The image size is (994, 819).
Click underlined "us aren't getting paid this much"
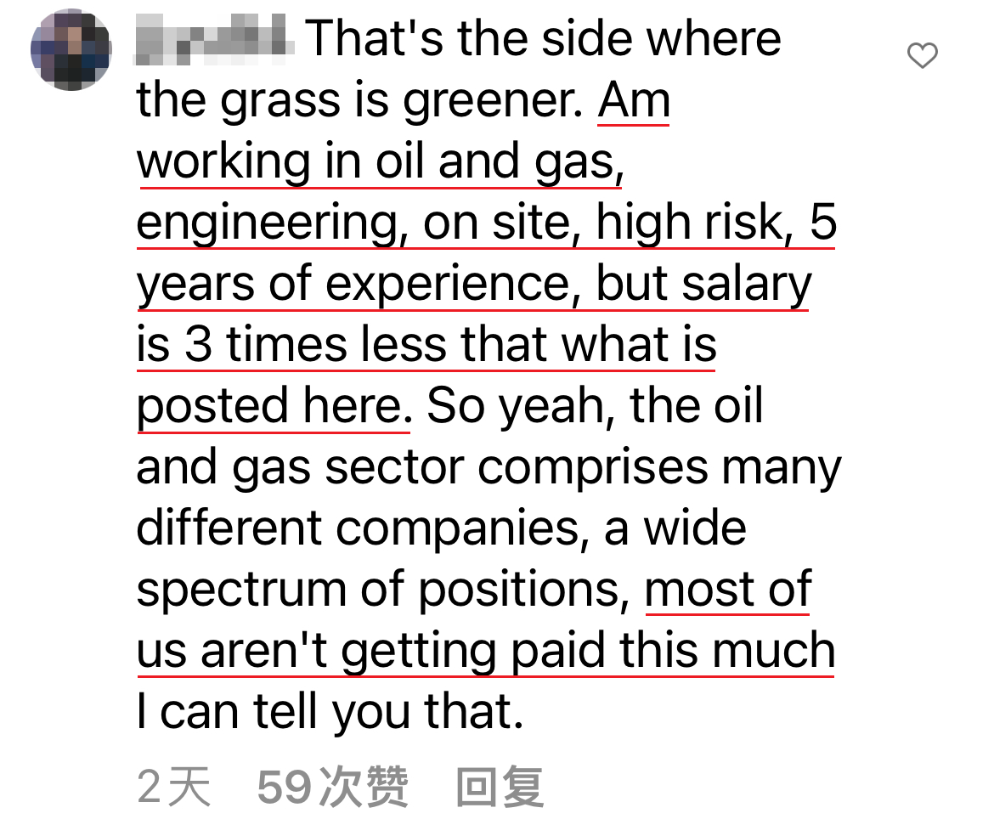486,651
